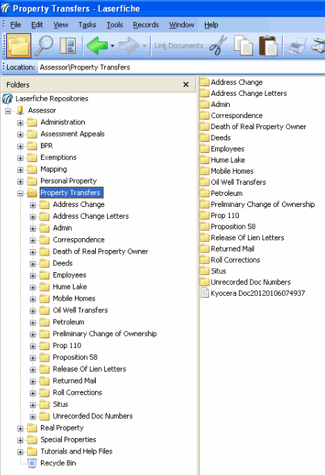Click Admin folder icon in list
Screen dimensions: 325x475
point(205,104)
